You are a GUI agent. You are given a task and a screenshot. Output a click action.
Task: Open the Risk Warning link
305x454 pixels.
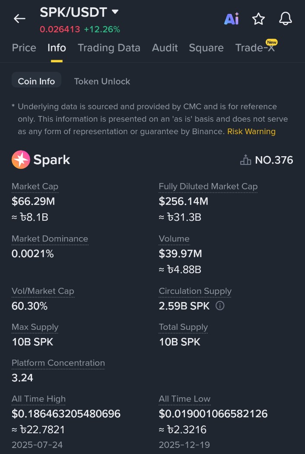tap(251, 131)
